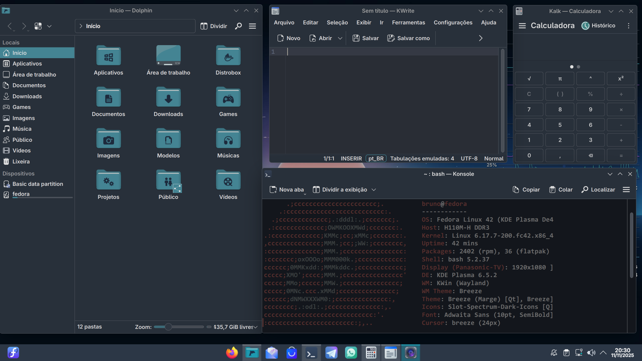Click the Salvar como toolbar icon
This screenshot has width=642, height=361.
tap(391, 38)
